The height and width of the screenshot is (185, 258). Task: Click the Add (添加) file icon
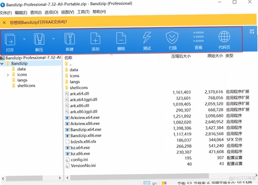tap(95, 38)
